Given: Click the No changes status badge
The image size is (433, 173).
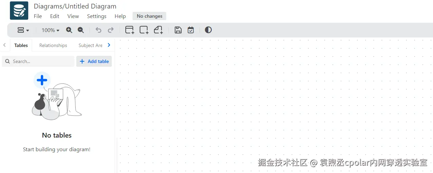Looking at the screenshot, I should (150, 16).
